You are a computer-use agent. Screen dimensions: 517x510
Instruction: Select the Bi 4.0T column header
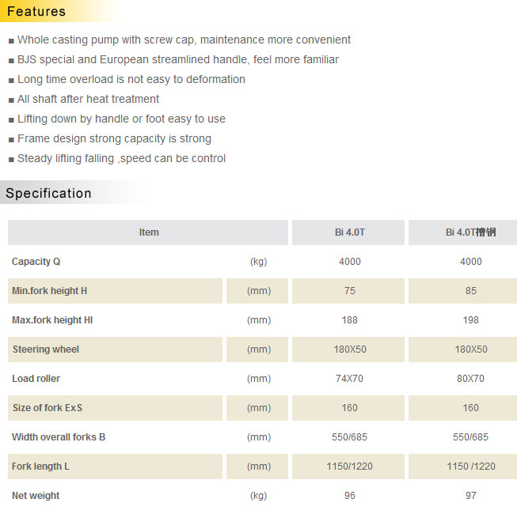[x=349, y=232]
